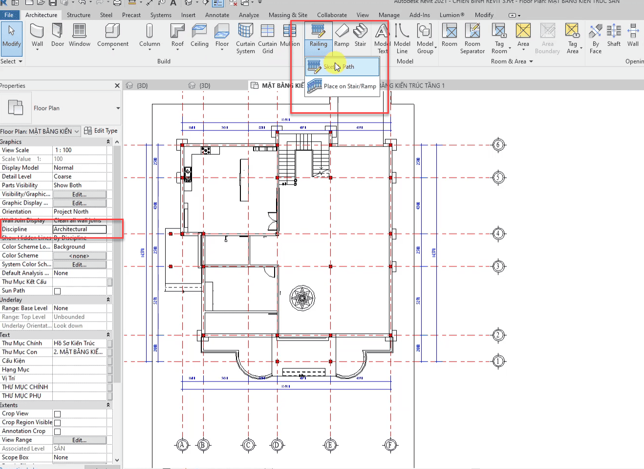Image resolution: width=644 pixels, height=469 pixels.
Task: Select the Room Separator tool
Action: coord(472,38)
